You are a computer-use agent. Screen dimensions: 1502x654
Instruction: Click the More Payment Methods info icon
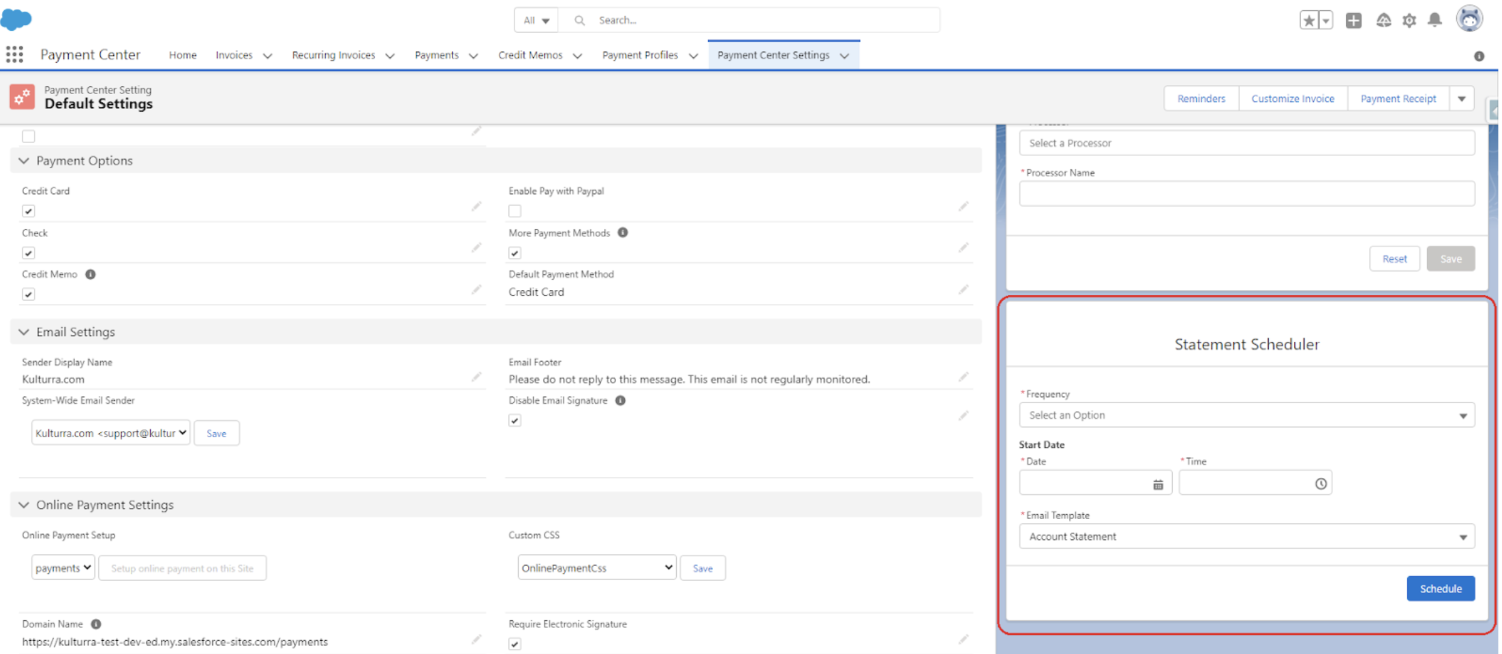point(622,233)
